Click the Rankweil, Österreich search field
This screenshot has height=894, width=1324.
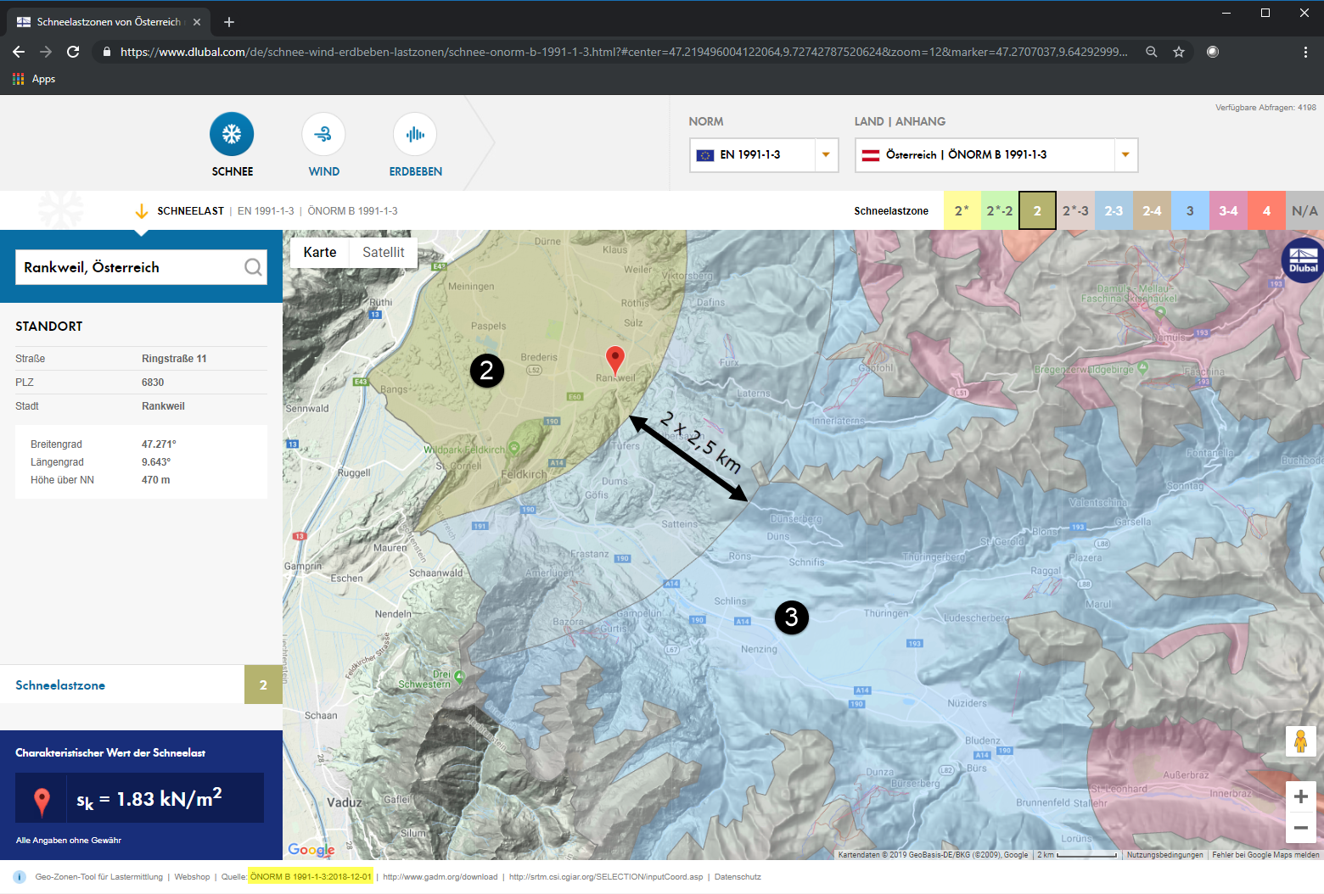(x=141, y=267)
